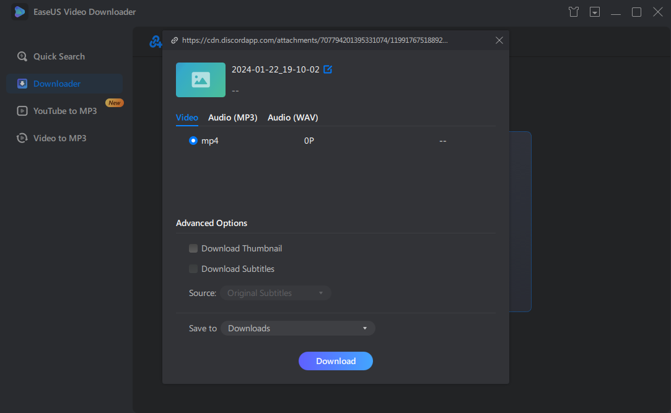The image size is (671, 413).
Task: Switch to the Audio (MP3) tab
Action: pyautogui.click(x=233, y=118)
